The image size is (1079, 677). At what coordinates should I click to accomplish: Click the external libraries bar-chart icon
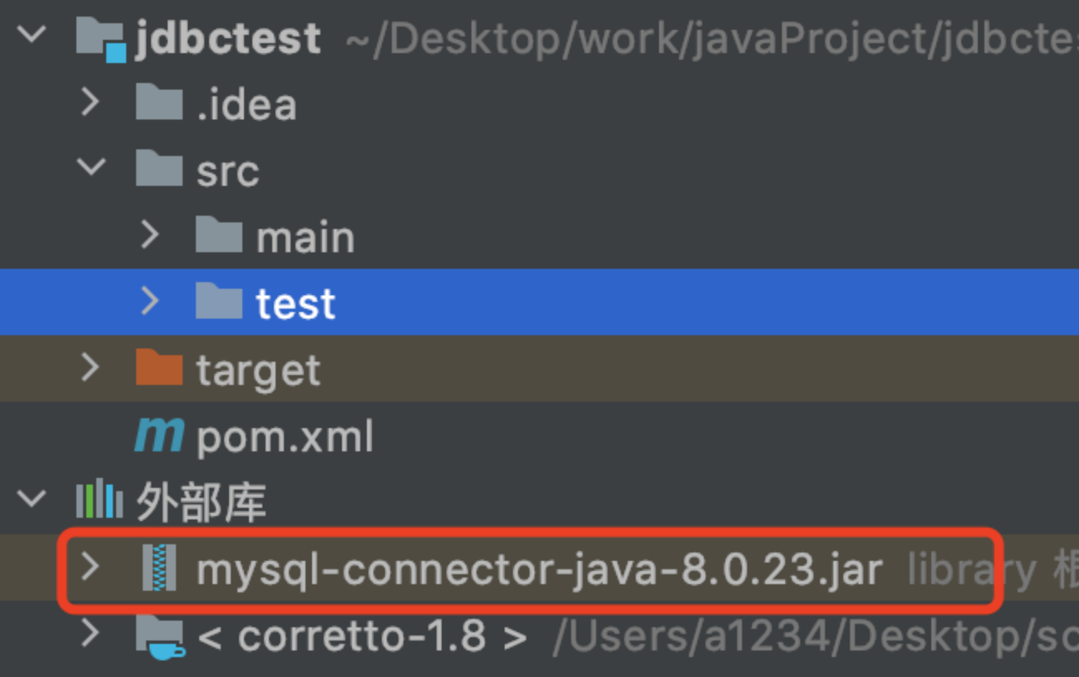[99, 499]
